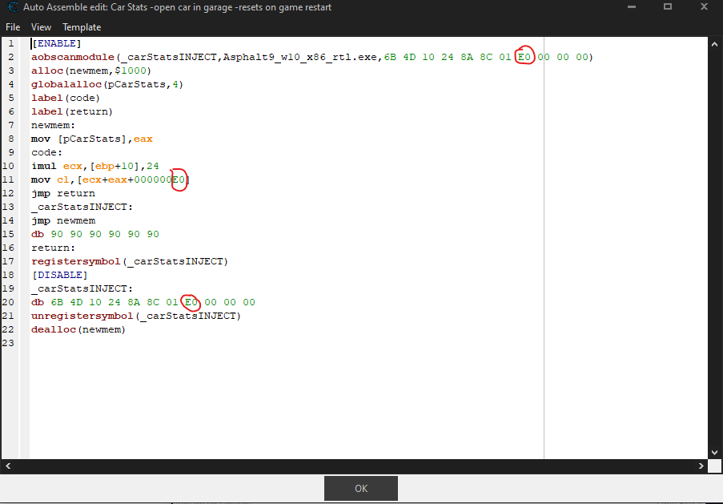Viewport: 723px width, 504px height.
Task: Click the label(return) line
Action: 72,111
